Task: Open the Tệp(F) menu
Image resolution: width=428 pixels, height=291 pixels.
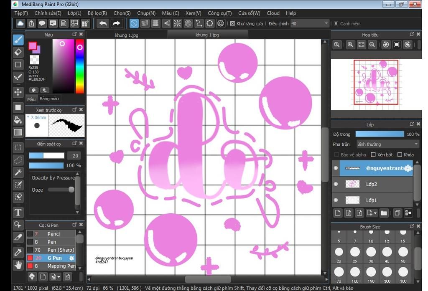Action: point(21,13)
